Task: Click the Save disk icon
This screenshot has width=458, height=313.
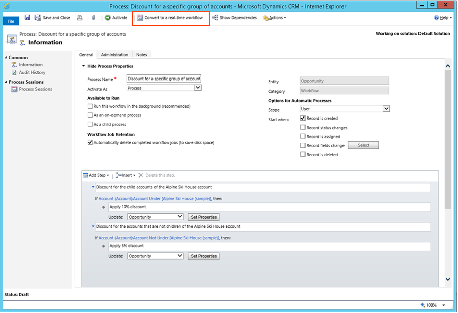Action: click(27, 18)
